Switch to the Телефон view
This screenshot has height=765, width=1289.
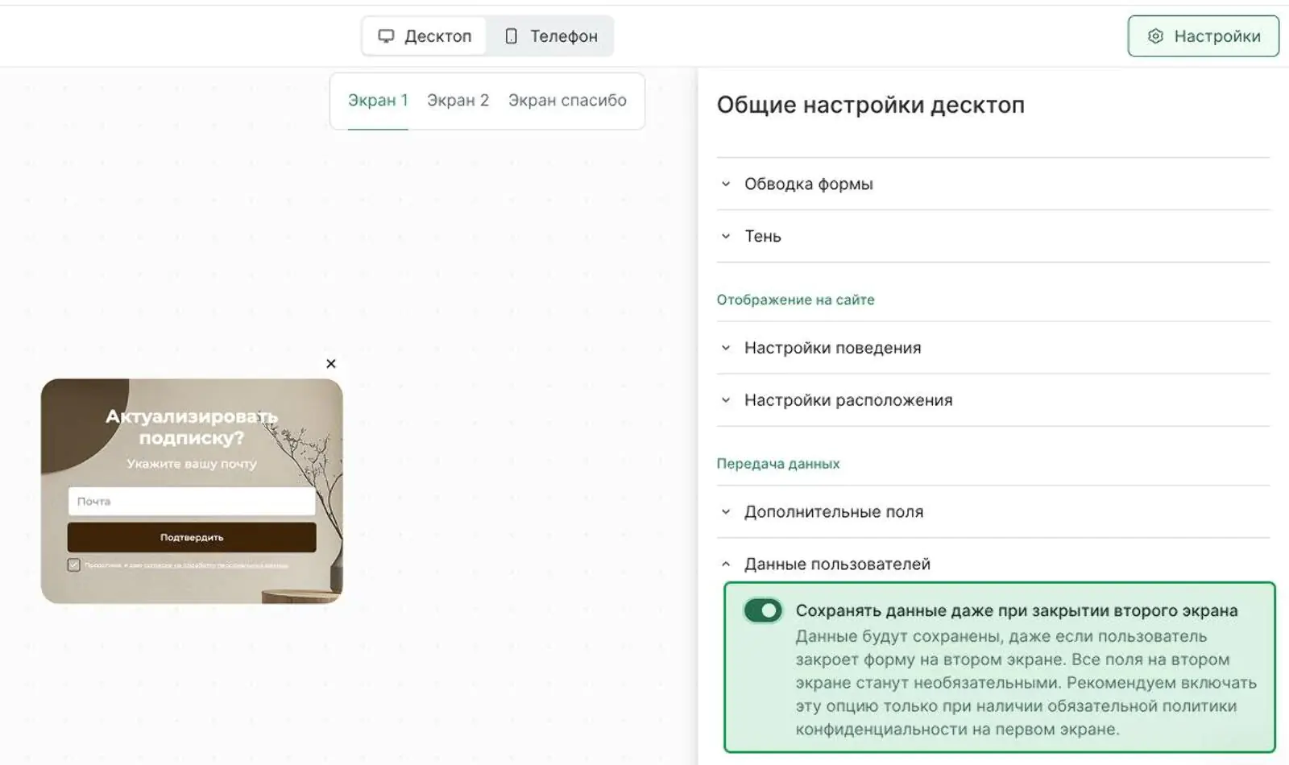[x=551, y=36]
